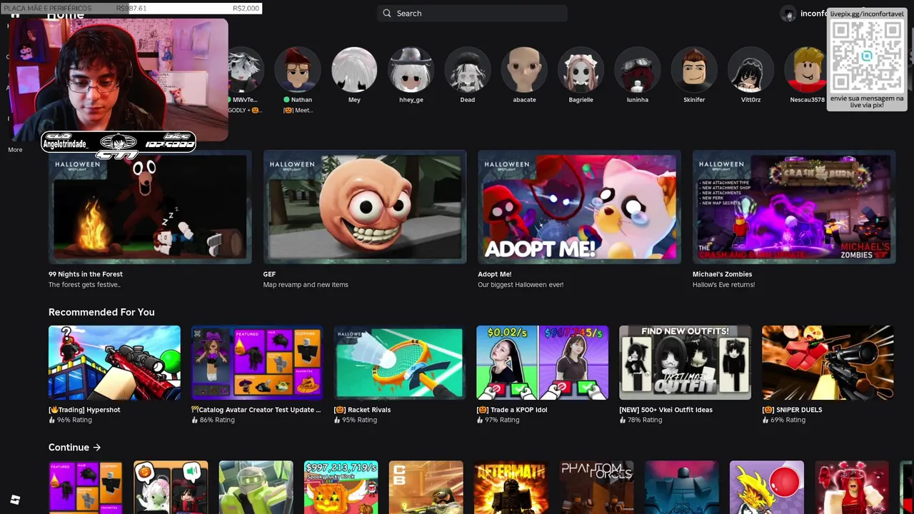The image size is (914, 514).
Task: Click the 96% Rating under Hypershot
Action: click(74, 420)
